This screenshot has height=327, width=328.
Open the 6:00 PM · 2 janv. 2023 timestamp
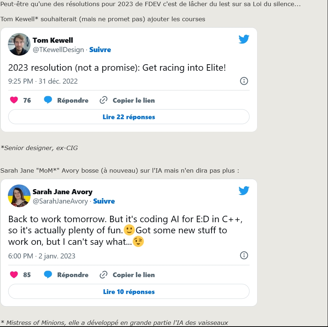pyautogui.click(x=42, y=256)
